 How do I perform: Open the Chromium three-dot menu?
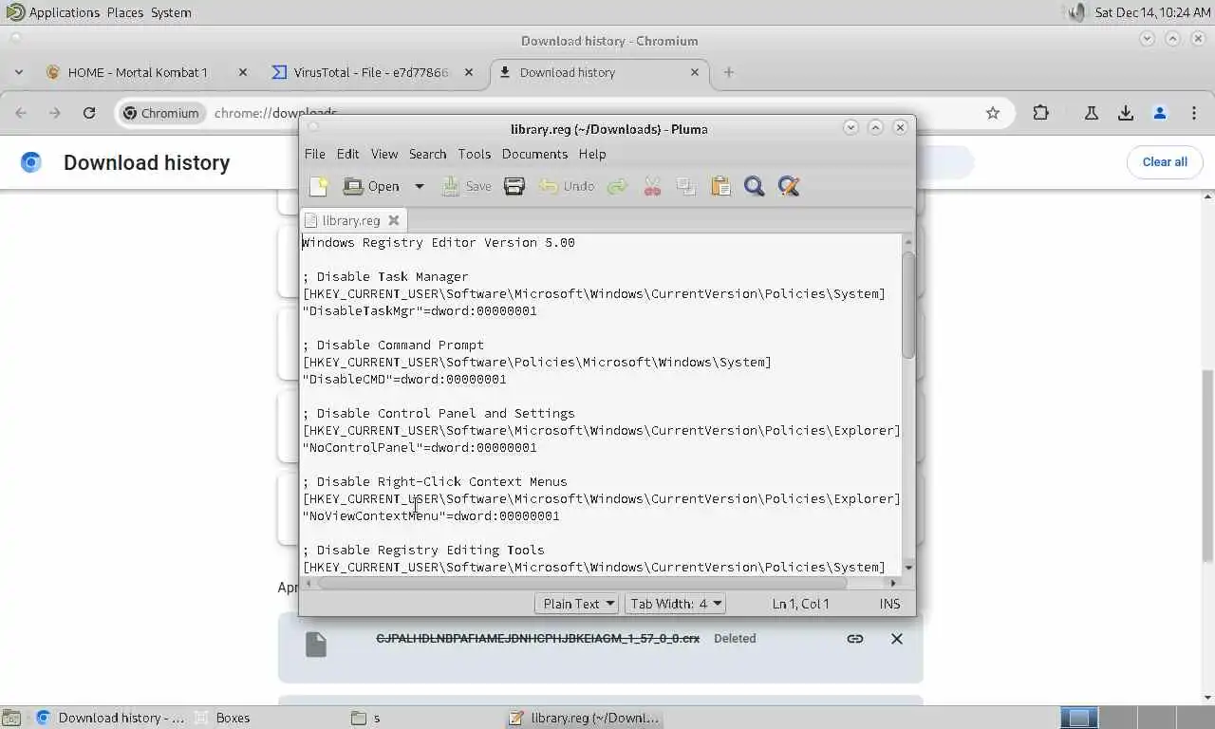(1194, 113)
